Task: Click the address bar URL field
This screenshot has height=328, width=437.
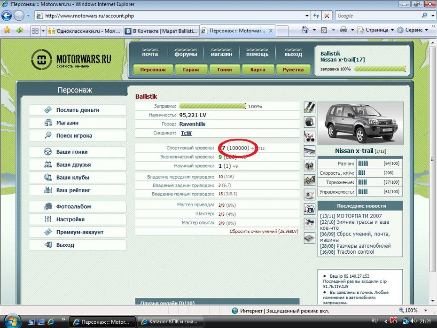Action: (x=170, y=16)
